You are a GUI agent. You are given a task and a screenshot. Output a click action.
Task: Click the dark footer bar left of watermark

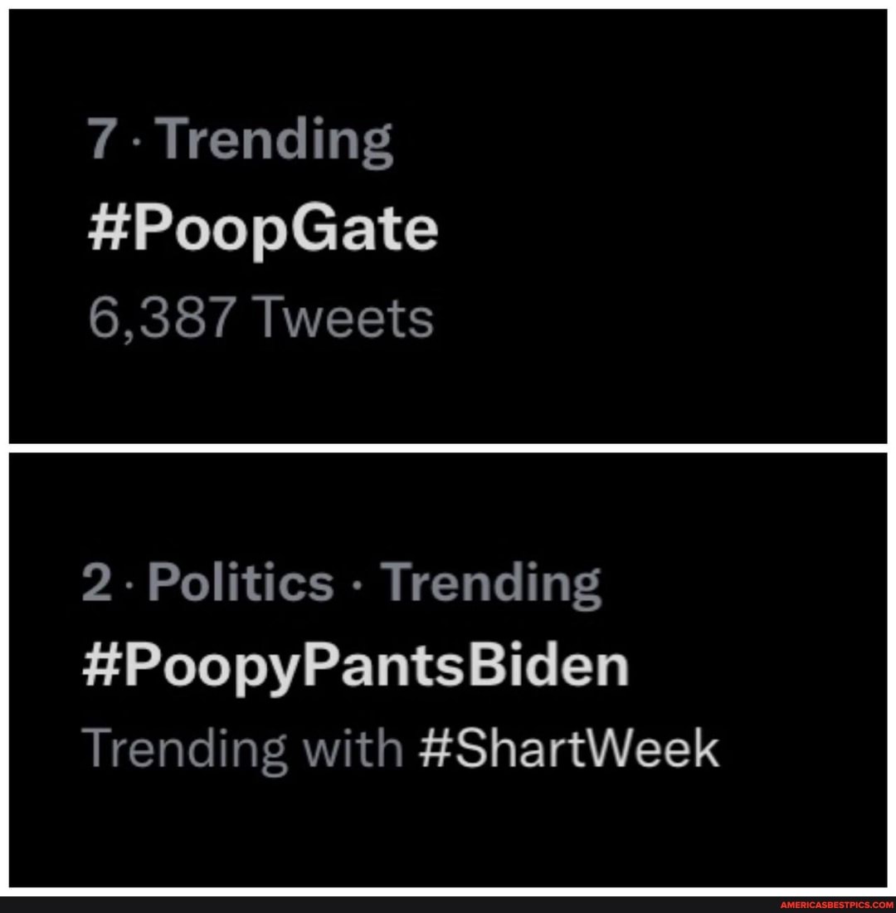(373, 905)
